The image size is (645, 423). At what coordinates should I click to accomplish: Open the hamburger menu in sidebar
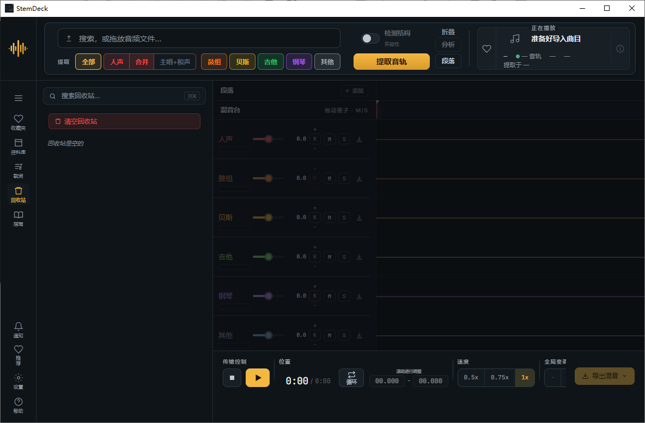point(18,98)
